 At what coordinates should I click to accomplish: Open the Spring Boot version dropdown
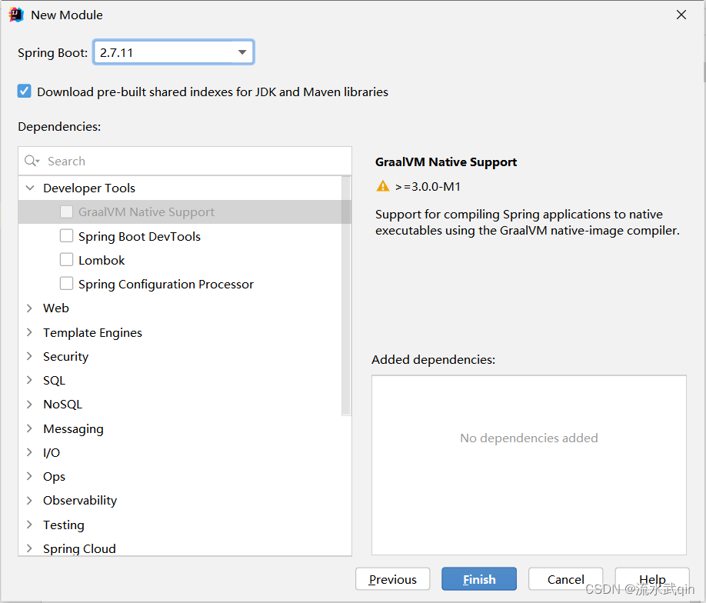(242, 52)
